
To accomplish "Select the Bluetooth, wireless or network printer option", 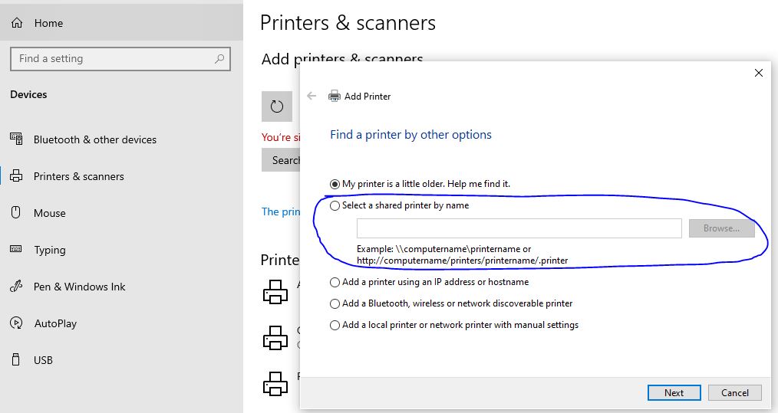I will click(335, 303).
